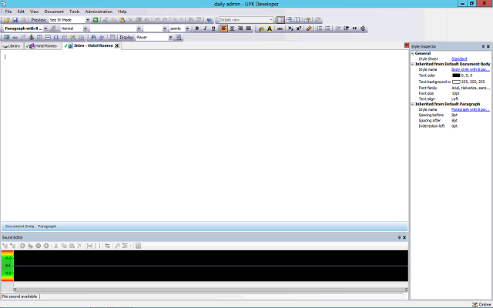
Task: Insert special character with Omega icon
Action: click(x=56, y=38)
